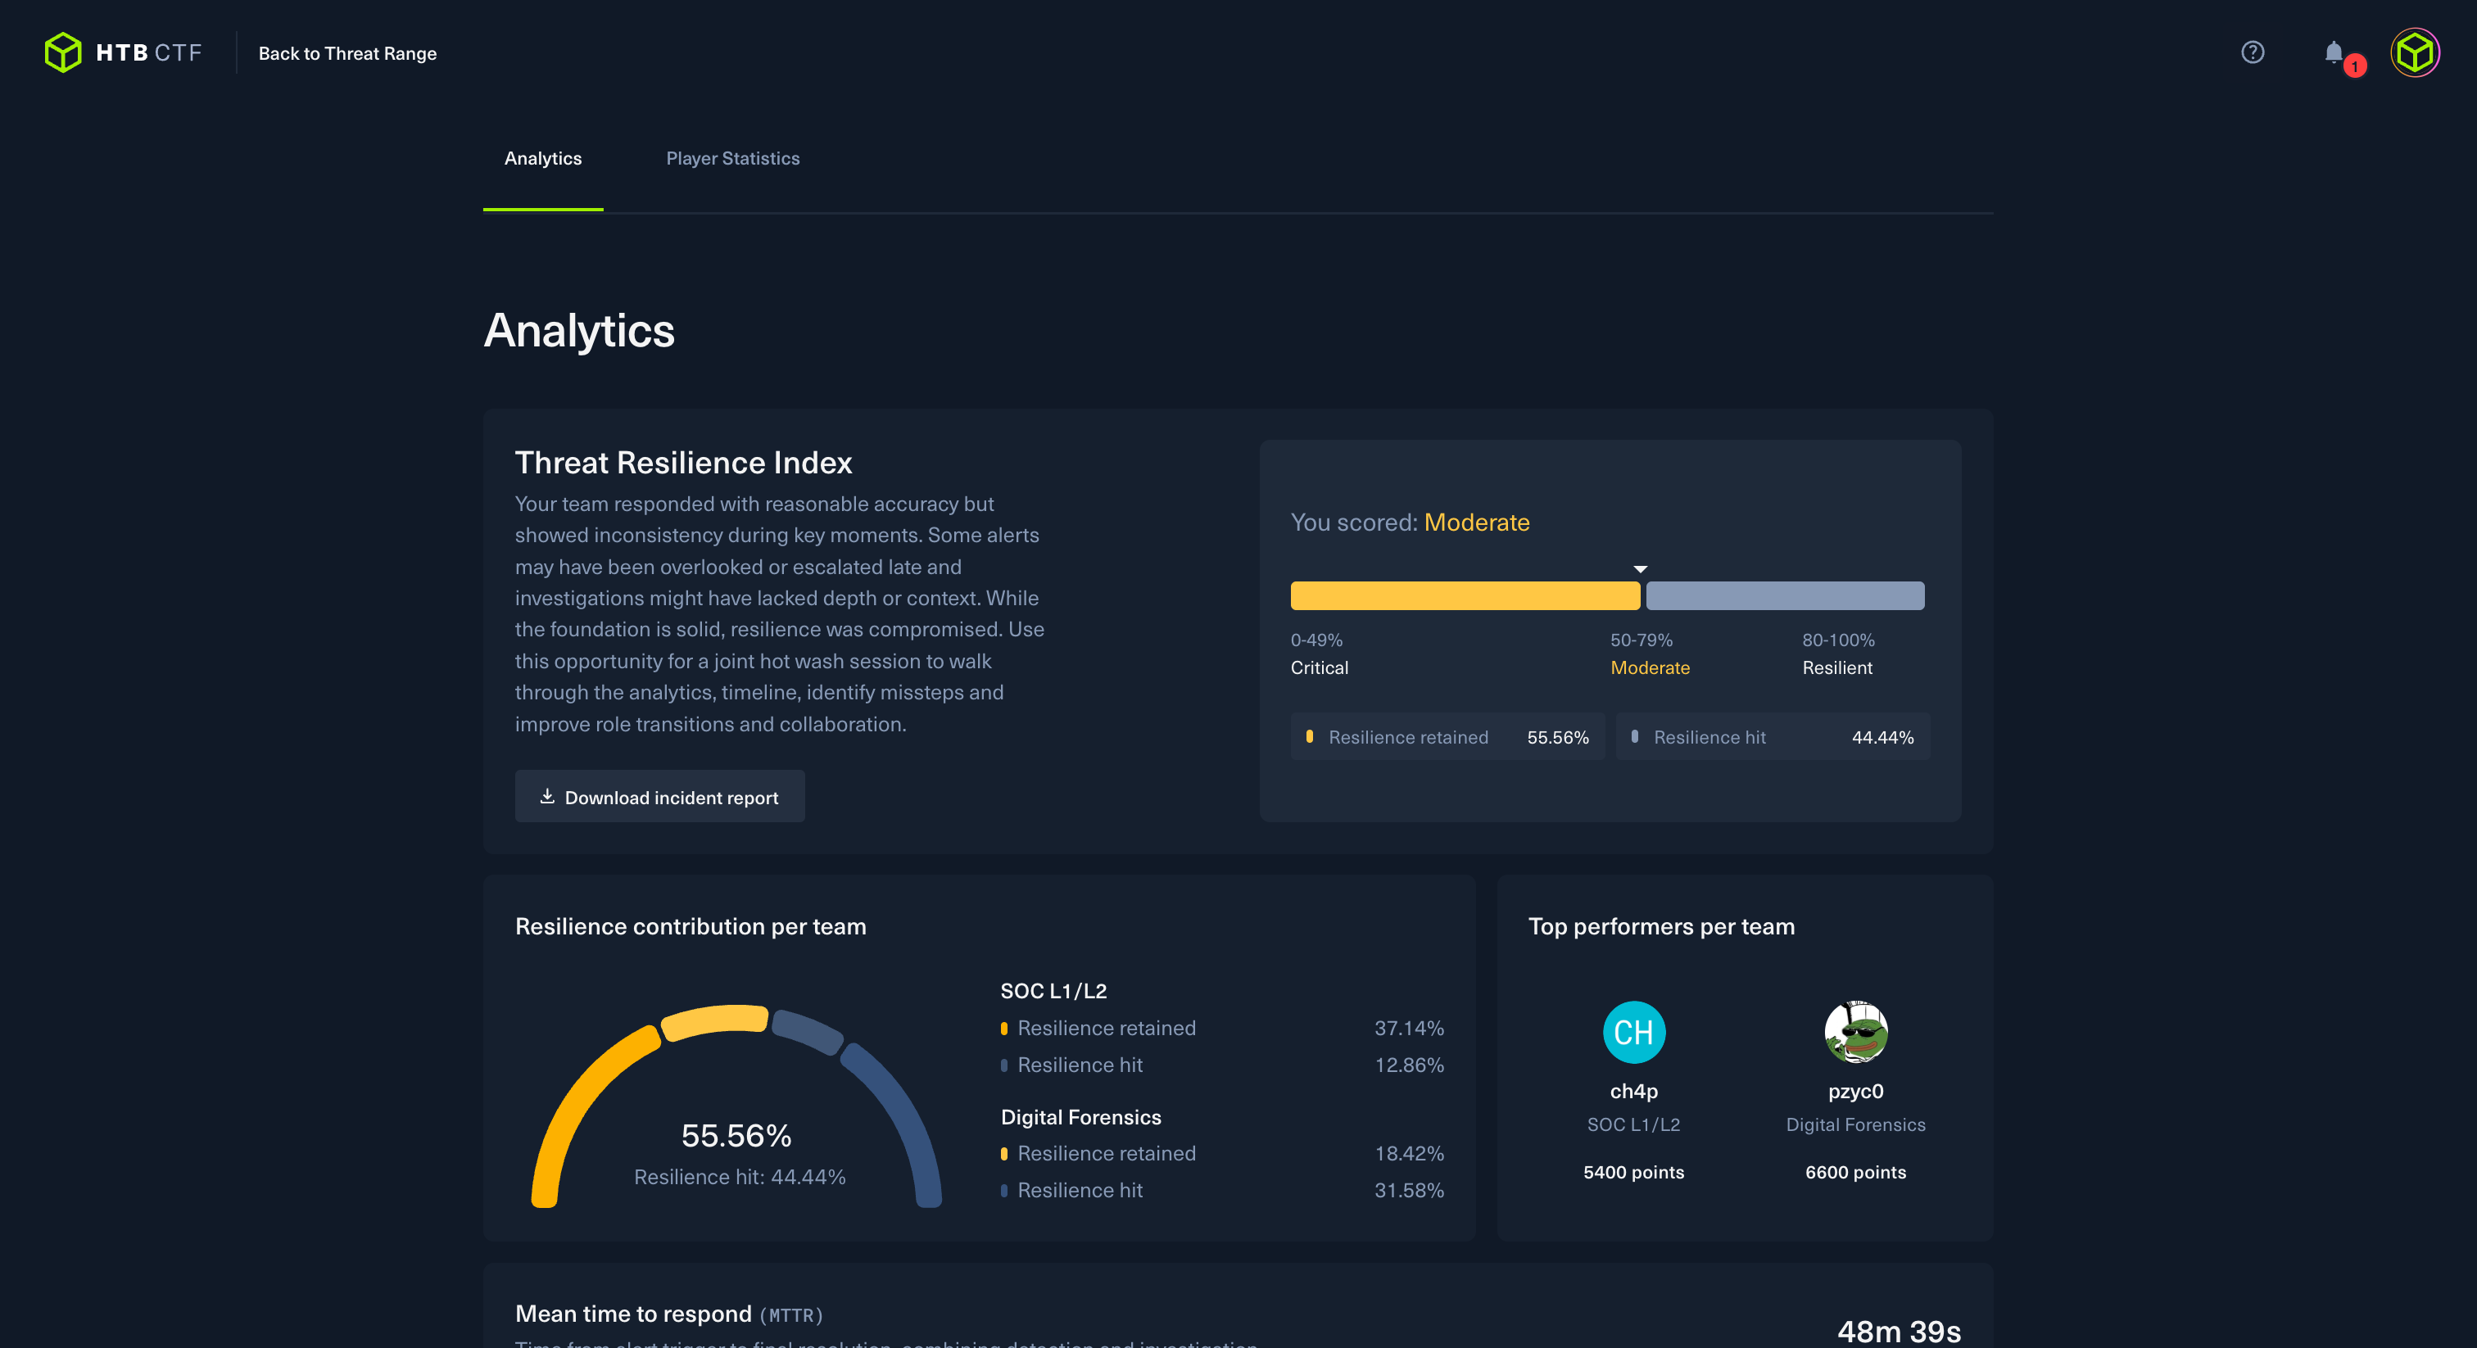
Task: Click the red notification count badge
Action: (2355, 66)
